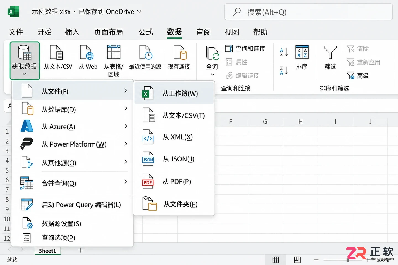Switch to Normal view icon in status bar
This screenshot has width=398, height=265.
276,260
